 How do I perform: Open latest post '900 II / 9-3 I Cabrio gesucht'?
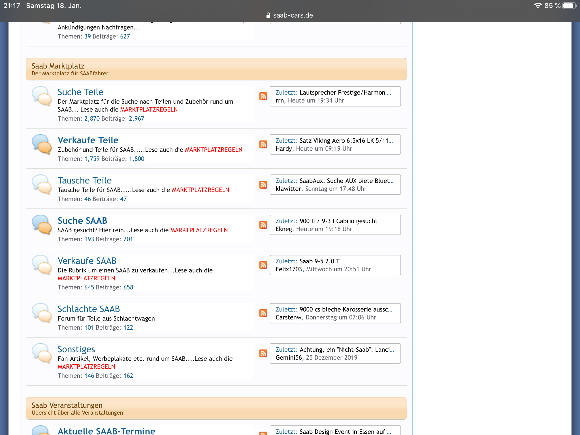tap(338, 221)
